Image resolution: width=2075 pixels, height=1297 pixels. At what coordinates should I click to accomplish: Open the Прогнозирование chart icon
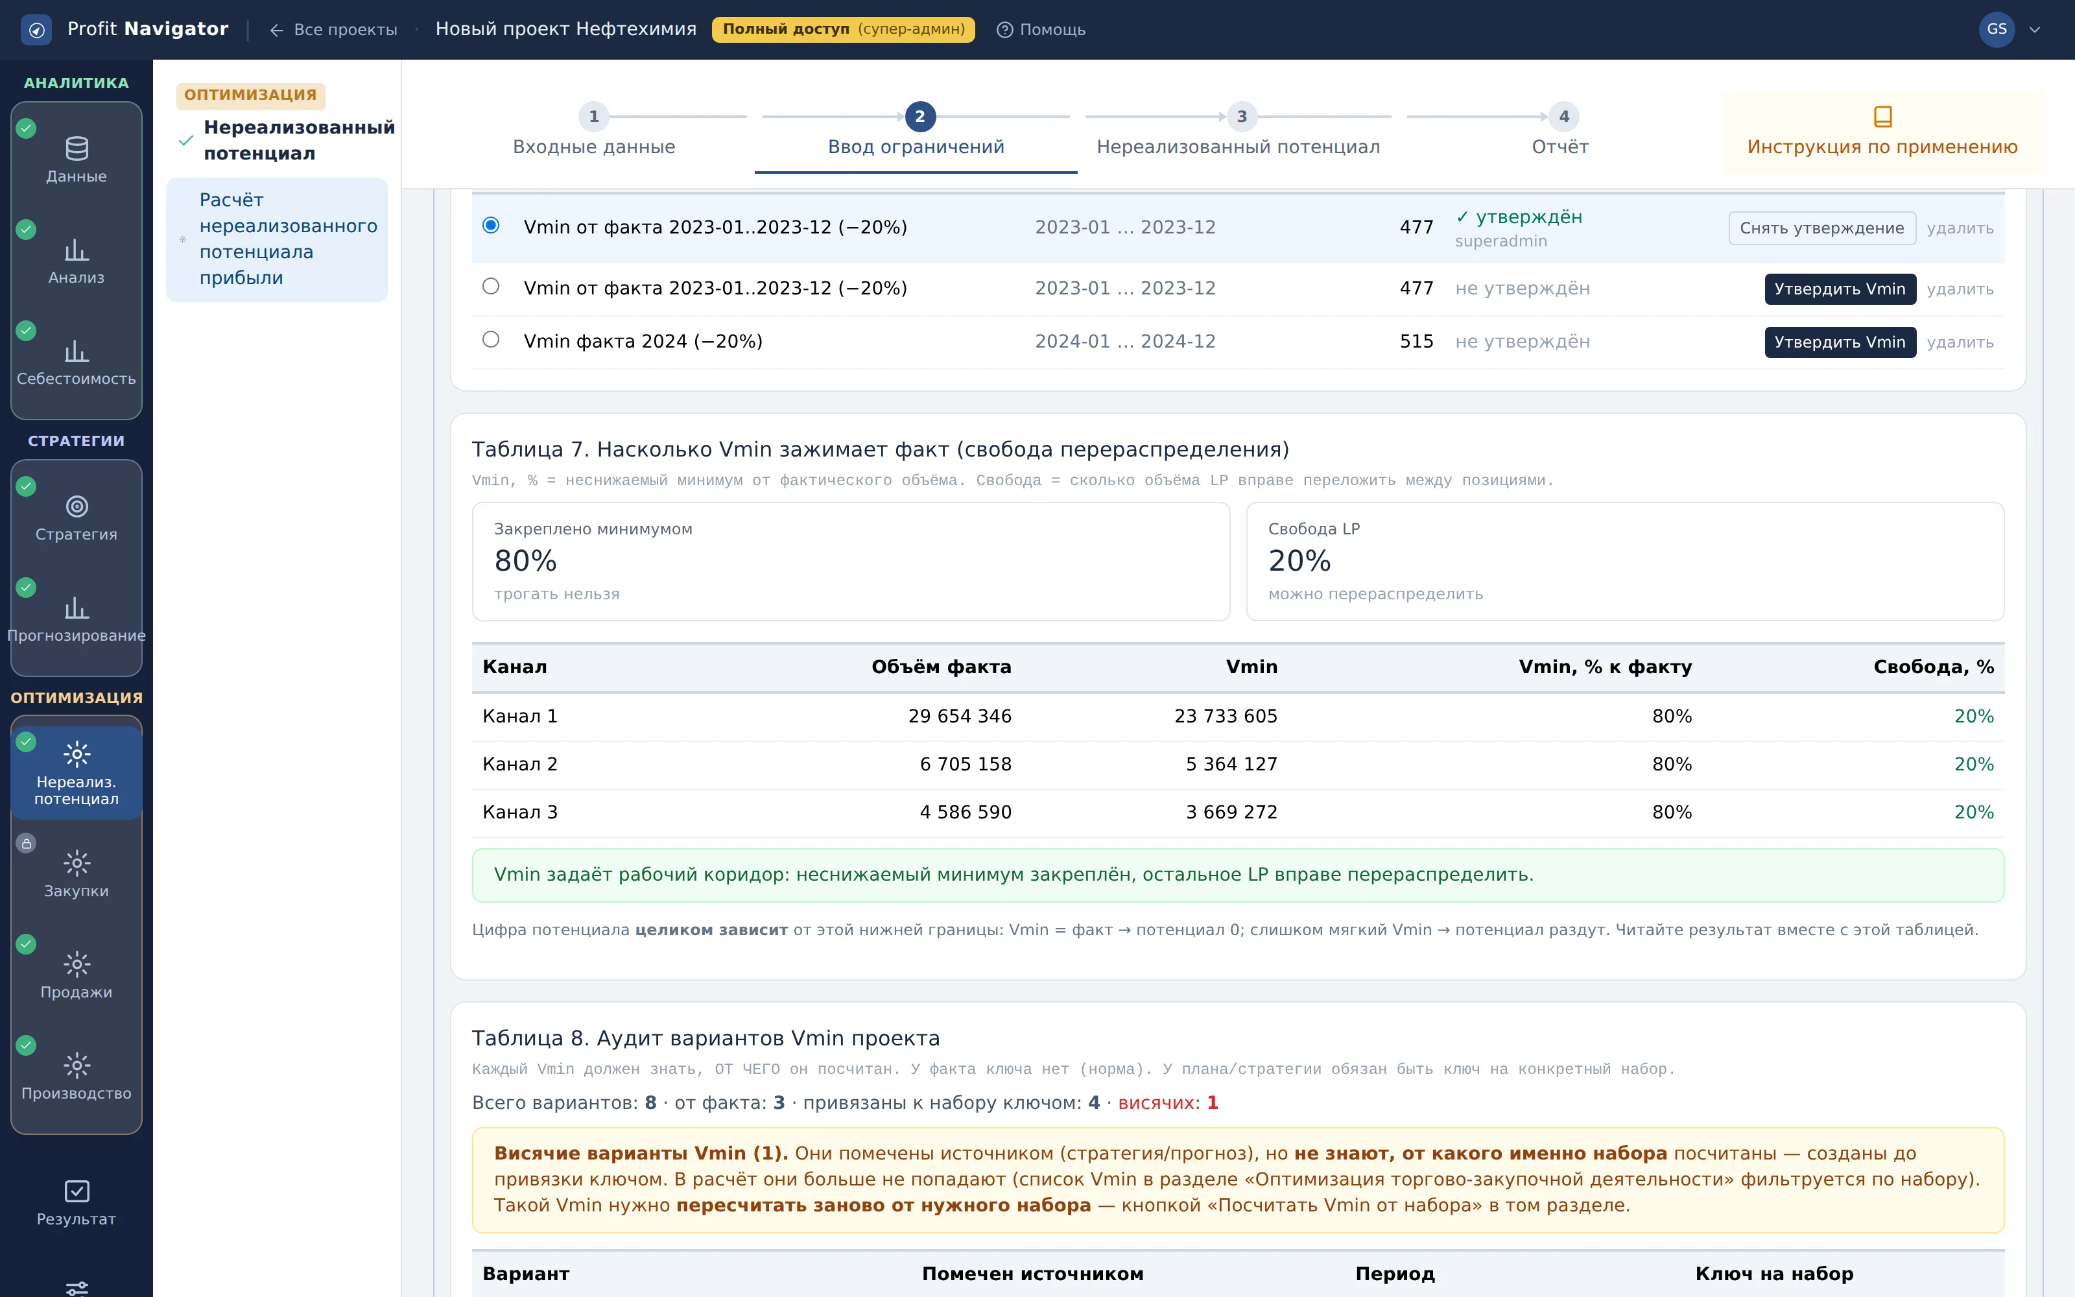77,608
